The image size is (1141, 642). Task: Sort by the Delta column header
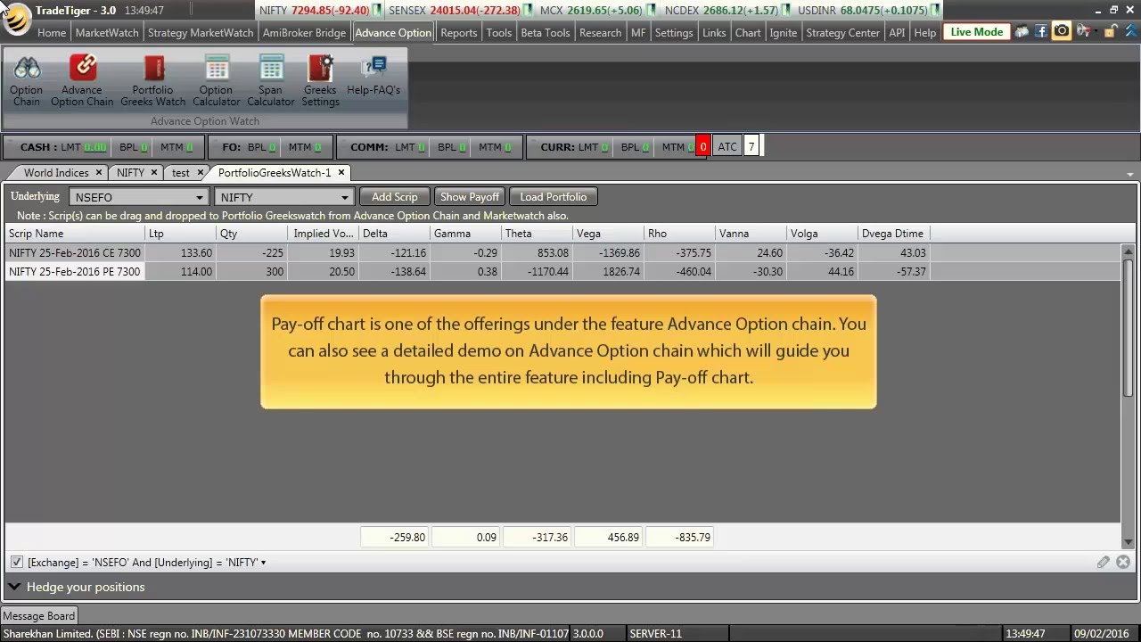[394, 234]
